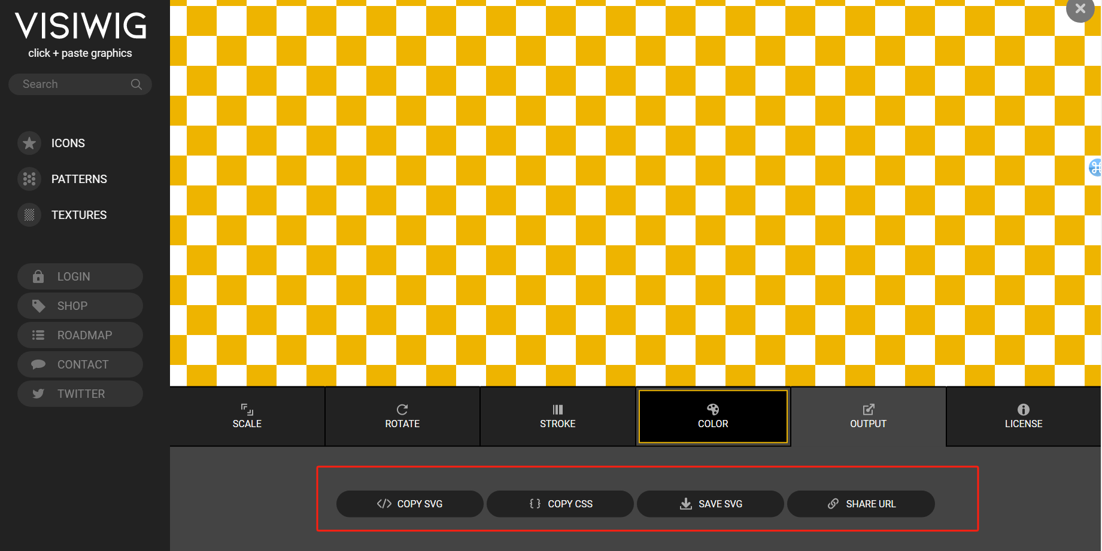Go to the SHOP link
Image resolution: width=1102 pixels, height=551 pixels.
pyautogui.click(x=80, y=306)
